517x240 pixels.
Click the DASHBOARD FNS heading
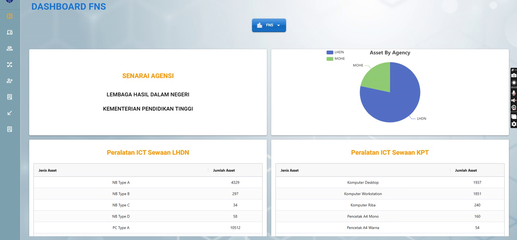coord(69,6)
